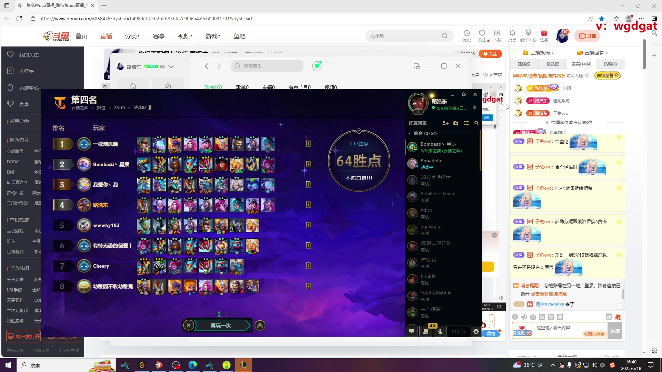The height and width of the screenshot is (372, 662).
Task: Click the friends list scrollbar in League client
Action: (480, 150)
